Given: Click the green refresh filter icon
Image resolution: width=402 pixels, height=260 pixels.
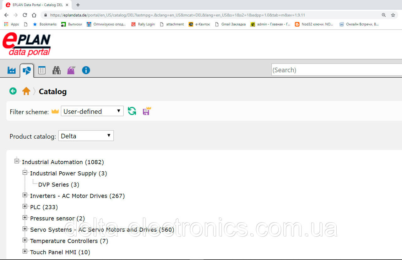Looking at the screenshot, I should pos(132,111).
